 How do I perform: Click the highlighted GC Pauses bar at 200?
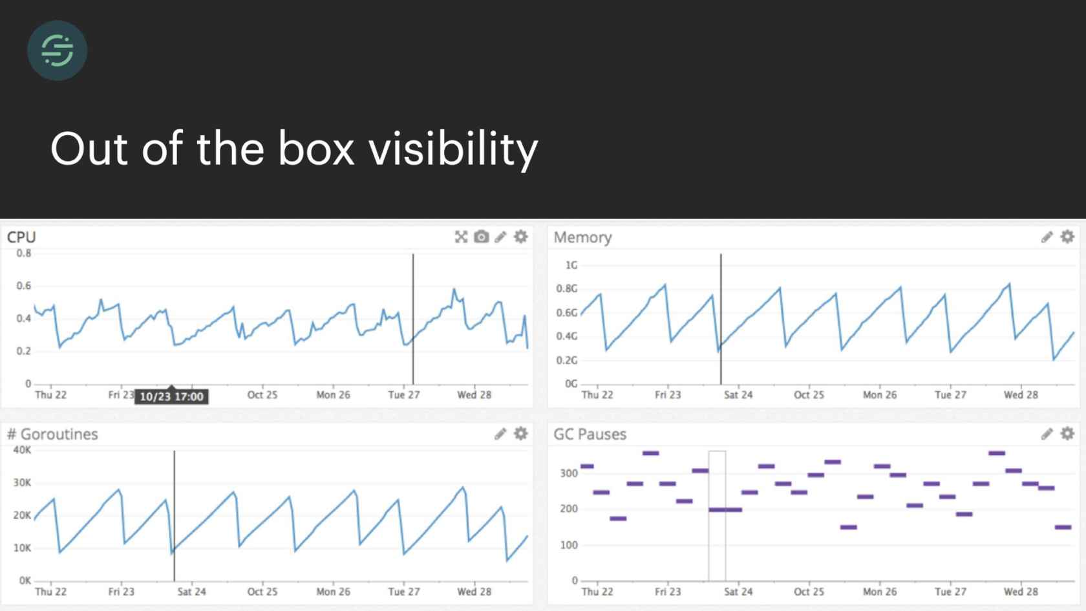pos(725,510)
